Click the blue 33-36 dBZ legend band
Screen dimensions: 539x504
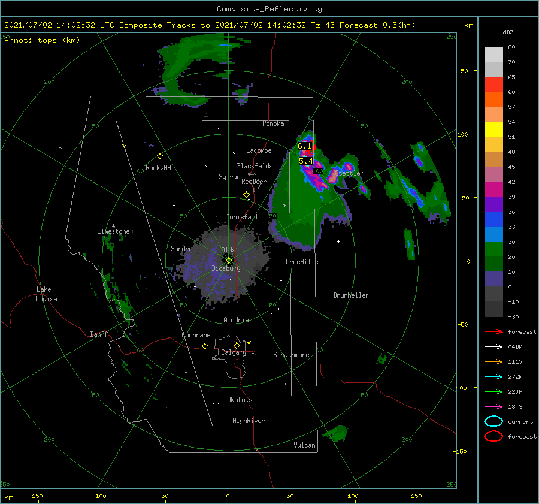(493, 219)
